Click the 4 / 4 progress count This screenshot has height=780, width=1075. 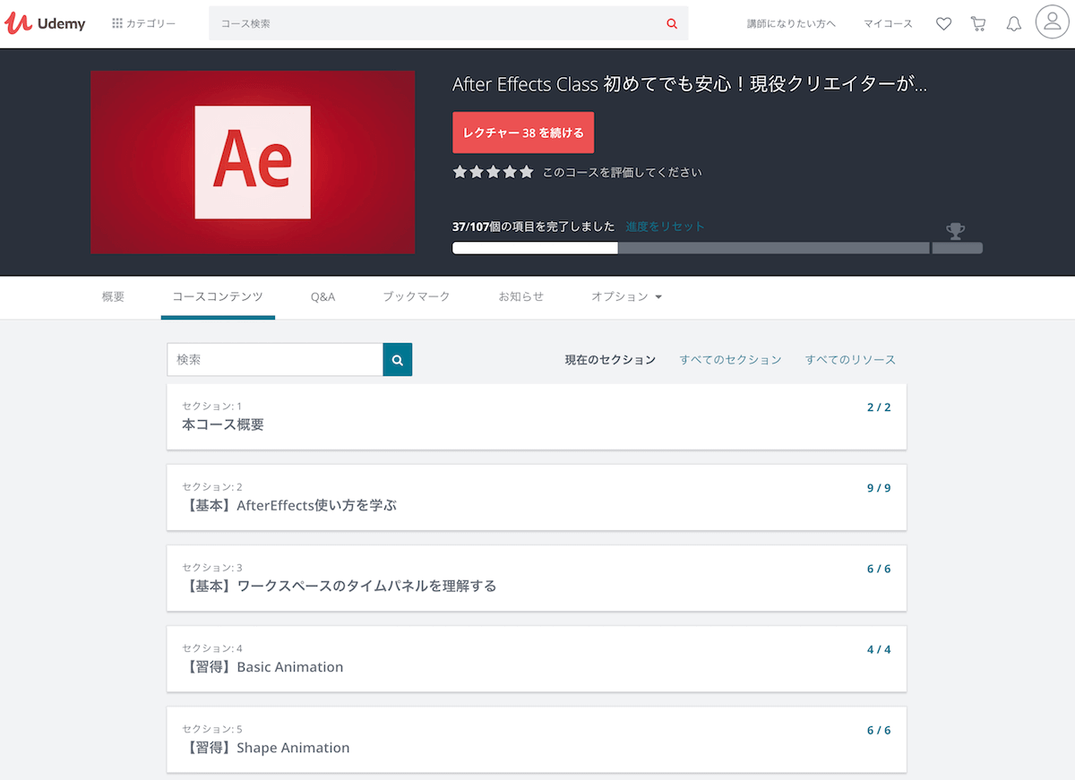(x=879, y=649)
